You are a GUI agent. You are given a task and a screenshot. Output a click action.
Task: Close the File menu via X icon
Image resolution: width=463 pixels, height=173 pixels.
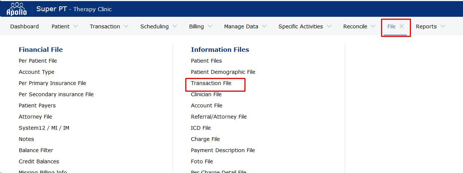402,26
